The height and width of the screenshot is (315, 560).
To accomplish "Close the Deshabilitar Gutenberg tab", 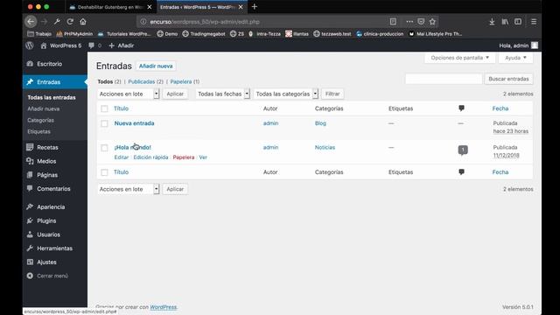I will point(150,7).
